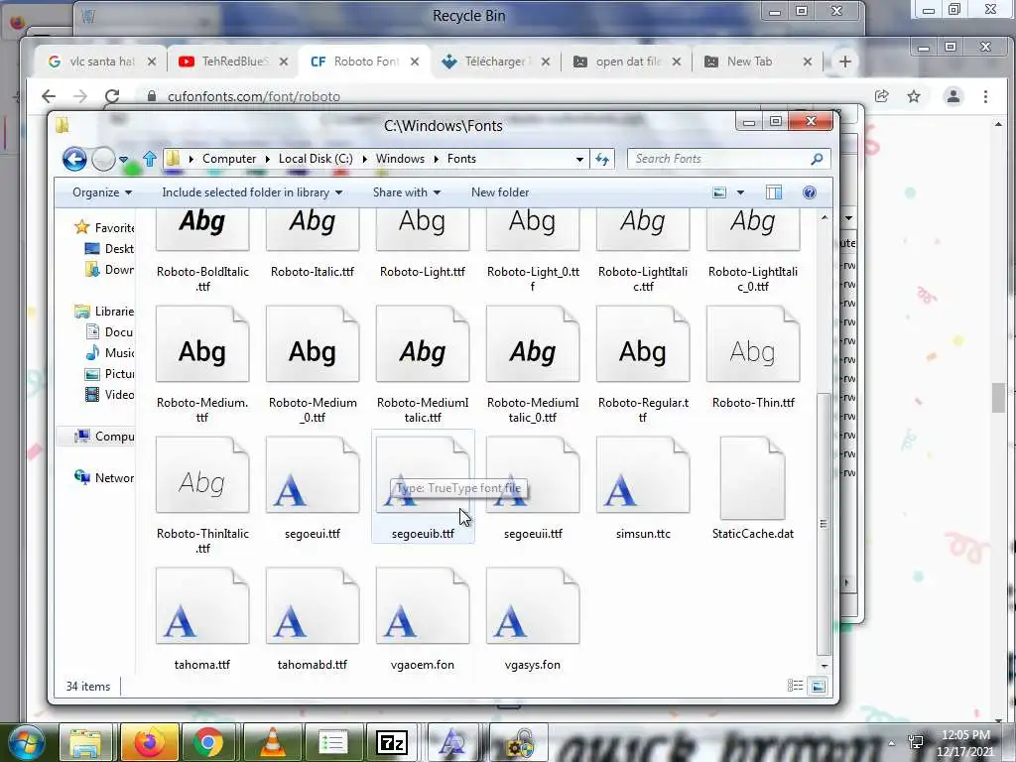Click New folder button
Image resolution: width=1016 pixels, height=762 pixels.
coord(500,192)
